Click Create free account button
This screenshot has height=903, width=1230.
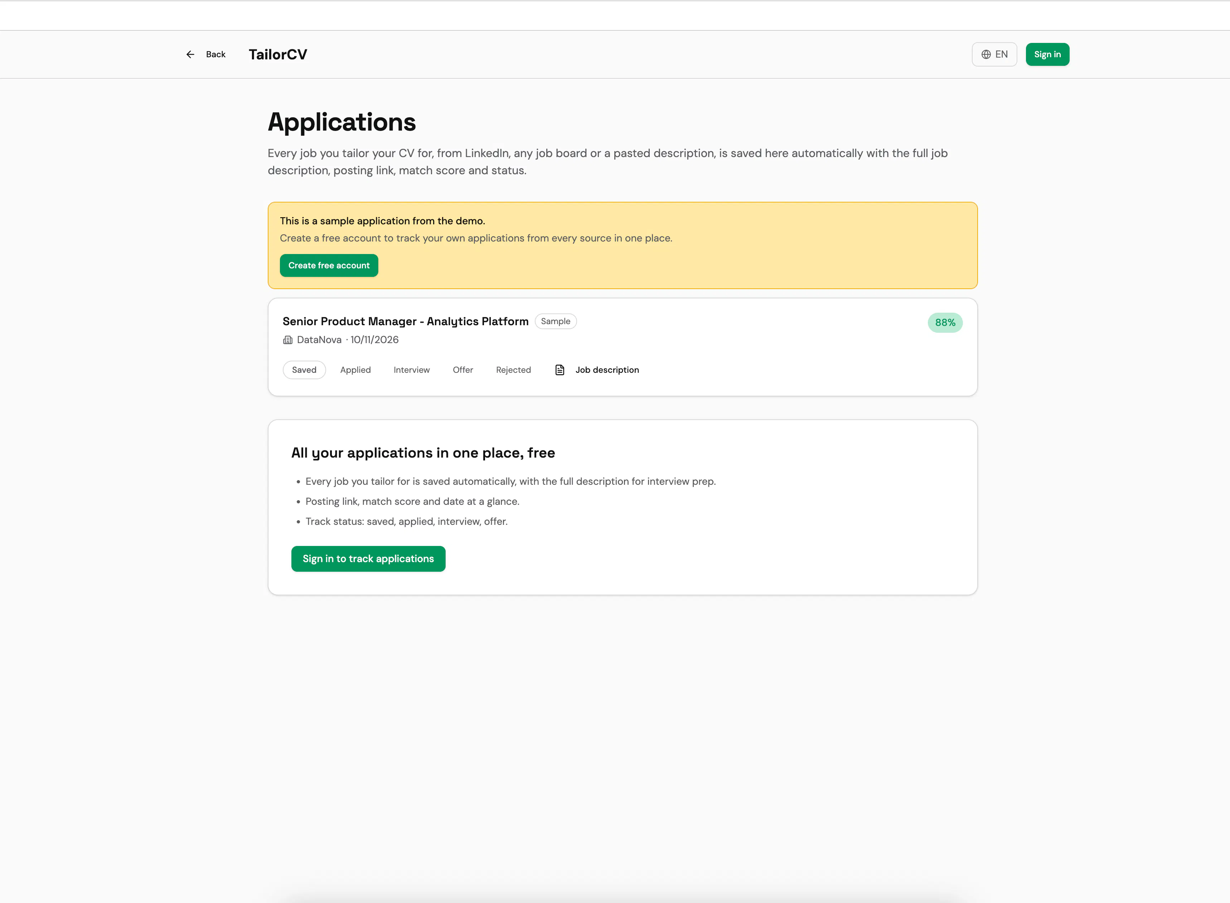329,265
